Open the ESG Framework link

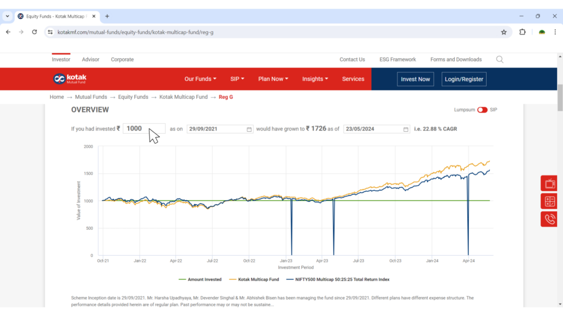tap(398, 59)
